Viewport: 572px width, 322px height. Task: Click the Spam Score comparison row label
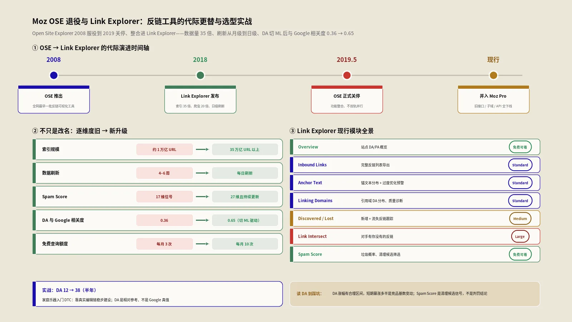(55, 197)
